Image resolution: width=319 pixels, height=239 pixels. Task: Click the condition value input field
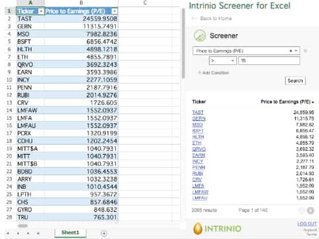269,61
